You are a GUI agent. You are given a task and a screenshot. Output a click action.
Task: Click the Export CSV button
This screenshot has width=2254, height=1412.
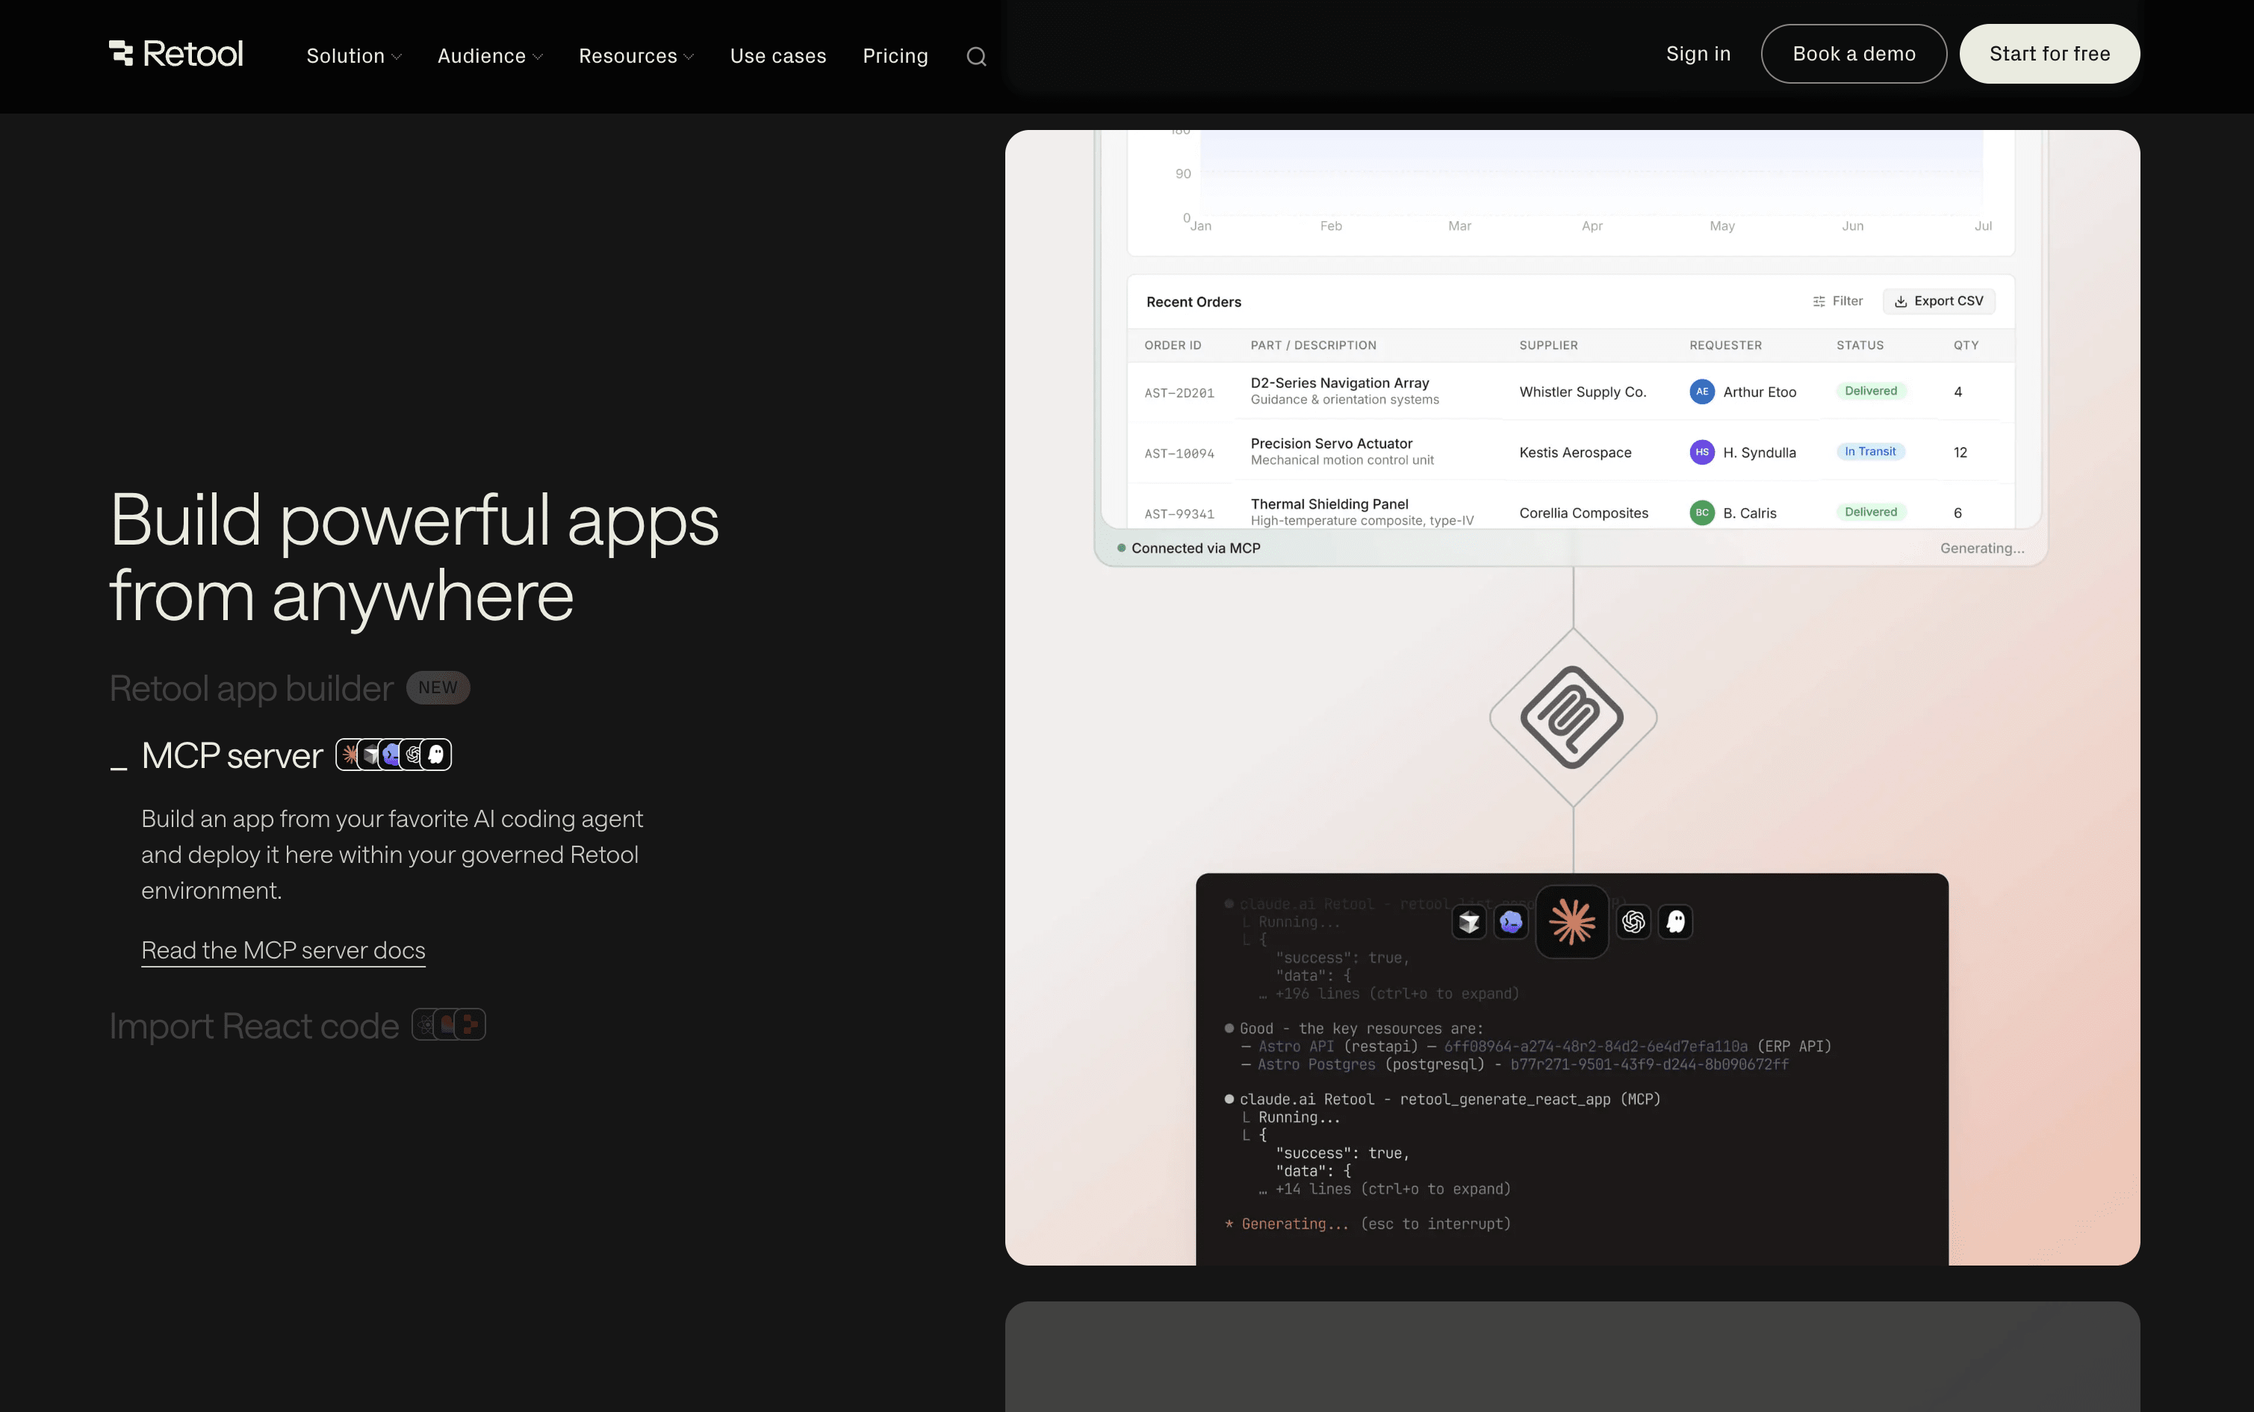pos(1939,300)
